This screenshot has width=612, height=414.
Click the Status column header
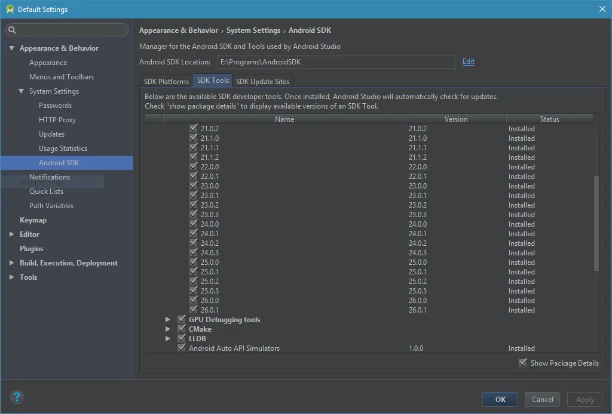pyautogui.click(x=550, y=119)
